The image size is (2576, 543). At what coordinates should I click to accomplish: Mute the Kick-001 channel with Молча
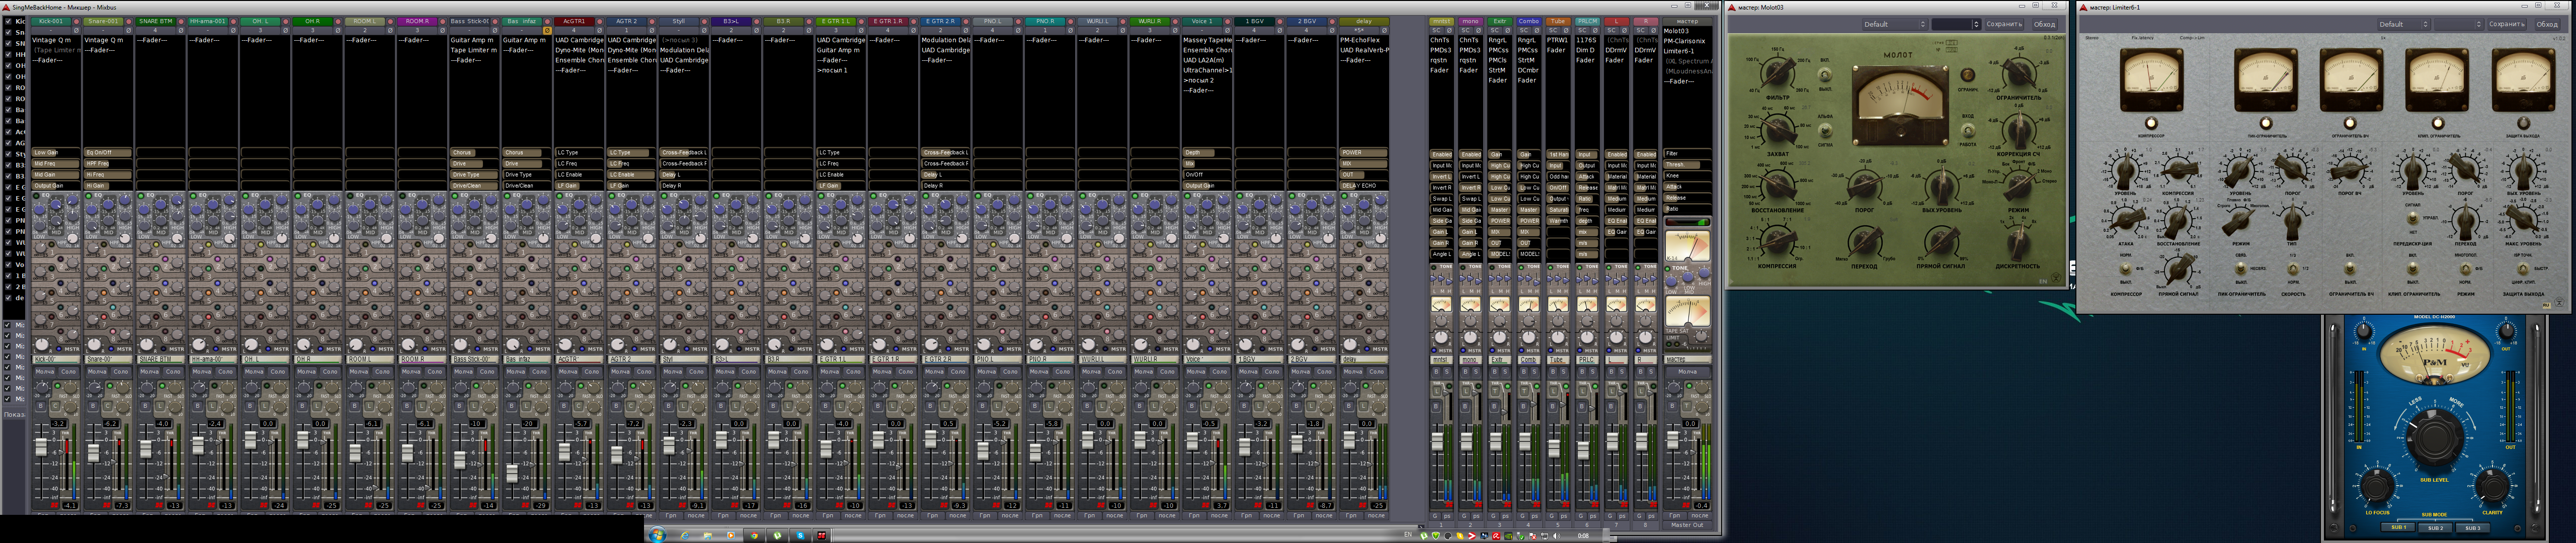pos(44,371)
